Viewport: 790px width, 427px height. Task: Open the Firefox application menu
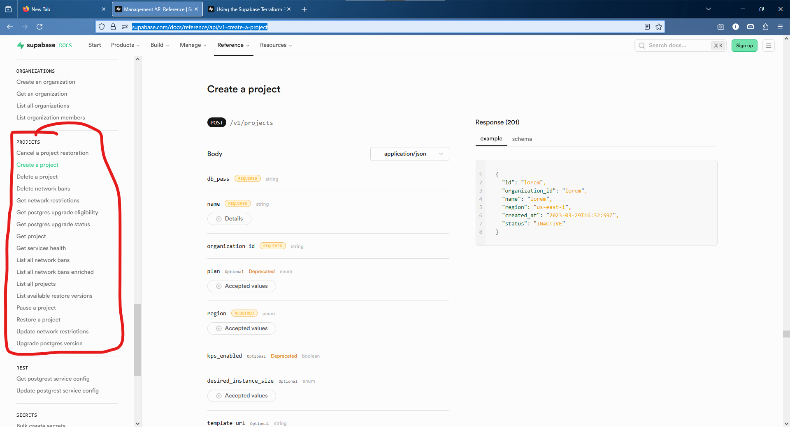780,27
